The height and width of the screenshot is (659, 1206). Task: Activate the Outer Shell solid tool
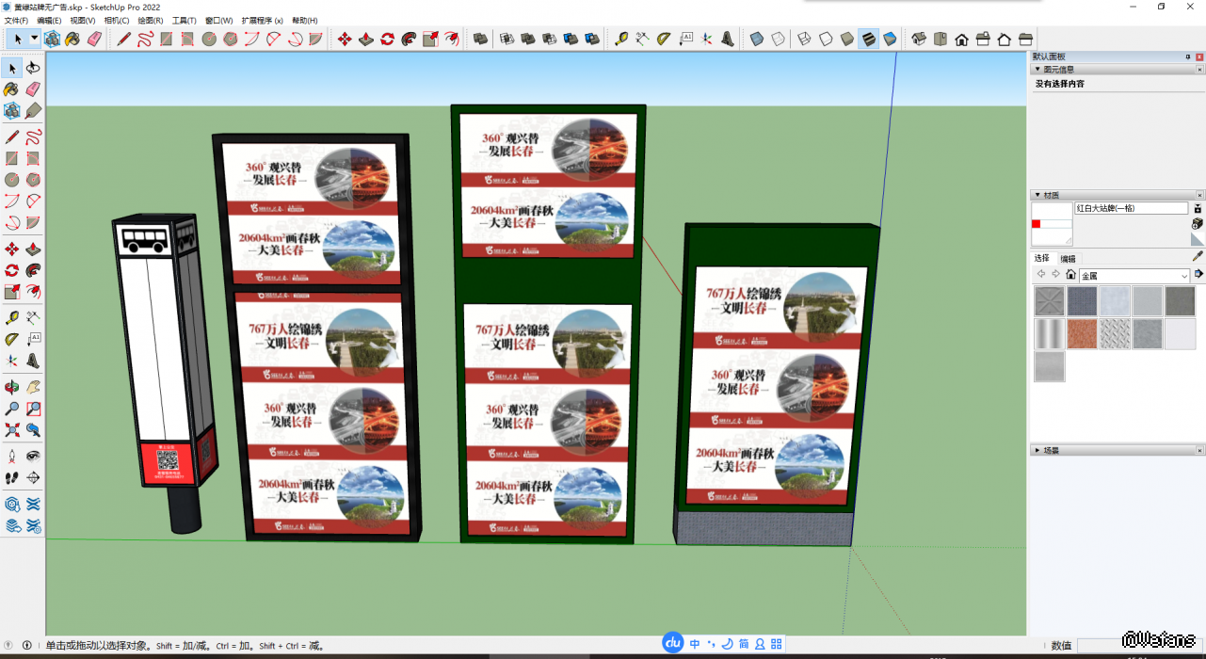(x=481, y=39)
